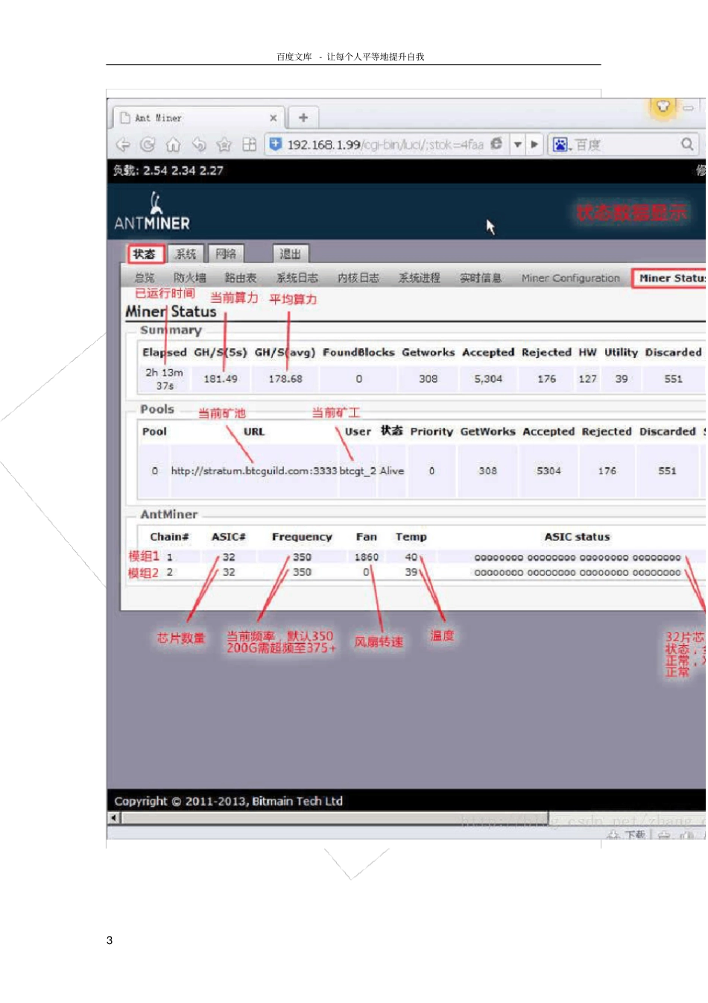The width and height of the screenshot is (708, 1003).
Task: Click chain 2 ASIC status string
Action: click(578, 573)
